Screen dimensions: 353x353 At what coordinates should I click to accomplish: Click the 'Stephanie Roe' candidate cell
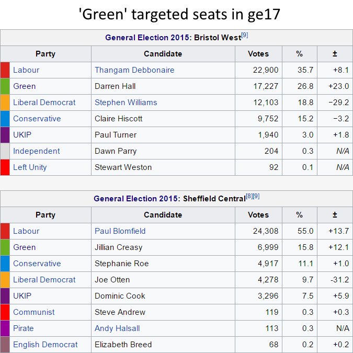163,264
